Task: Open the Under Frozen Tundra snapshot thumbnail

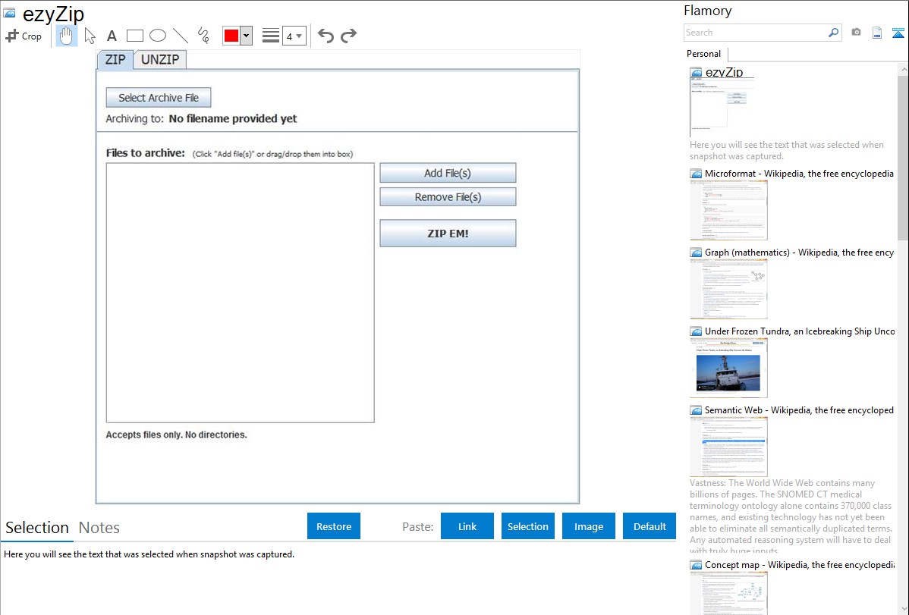Action: 728,368
